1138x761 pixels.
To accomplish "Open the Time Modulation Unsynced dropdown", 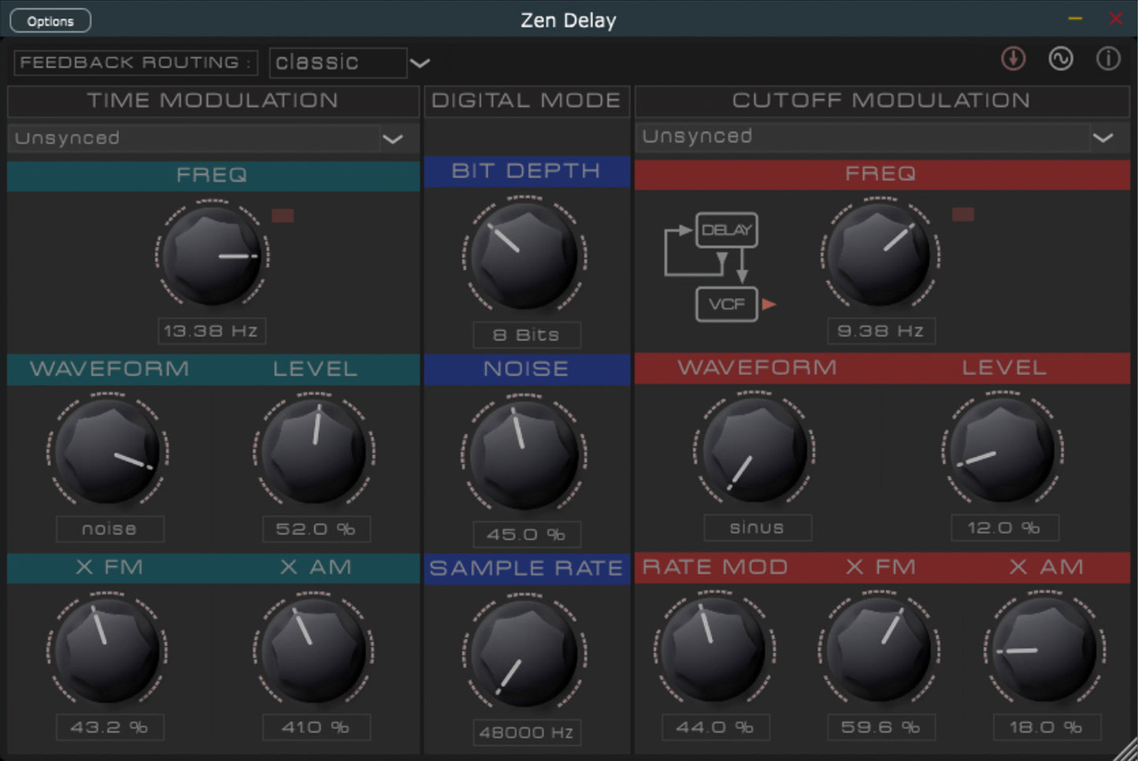I will [x=213, y=139].
